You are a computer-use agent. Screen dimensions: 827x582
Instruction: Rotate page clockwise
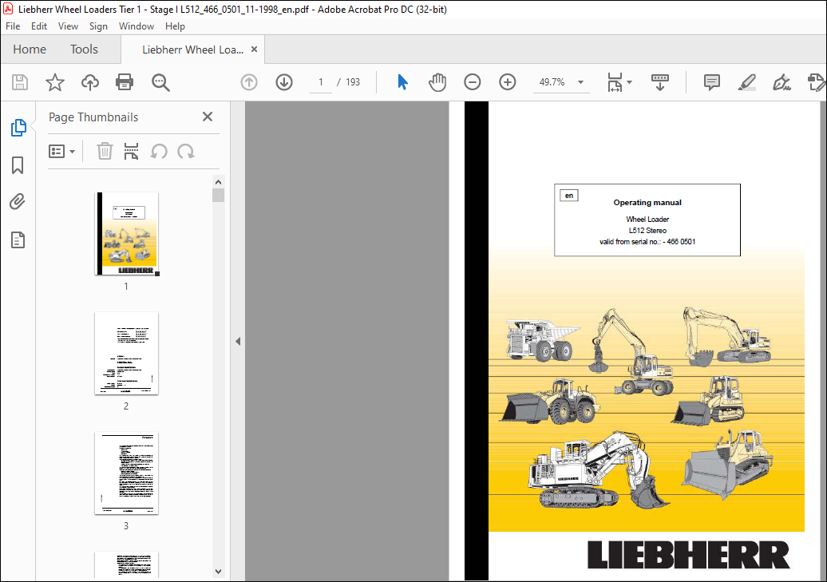186,152
